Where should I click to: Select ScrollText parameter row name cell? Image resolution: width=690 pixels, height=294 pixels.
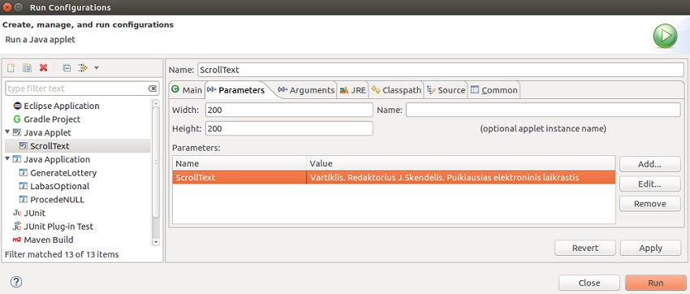(239, 177)
